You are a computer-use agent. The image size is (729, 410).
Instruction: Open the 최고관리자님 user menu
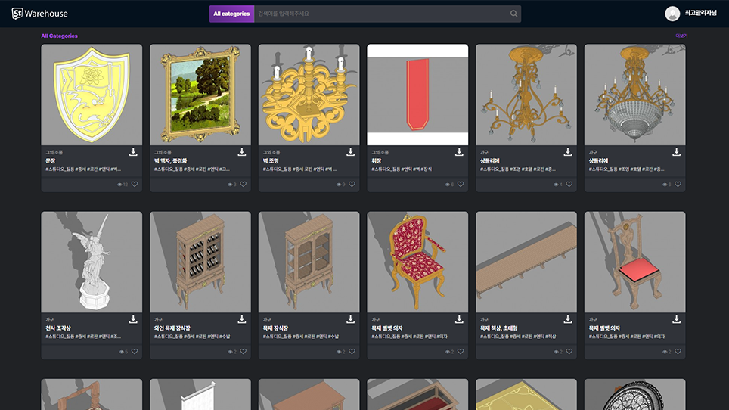[x=702, y=14]
